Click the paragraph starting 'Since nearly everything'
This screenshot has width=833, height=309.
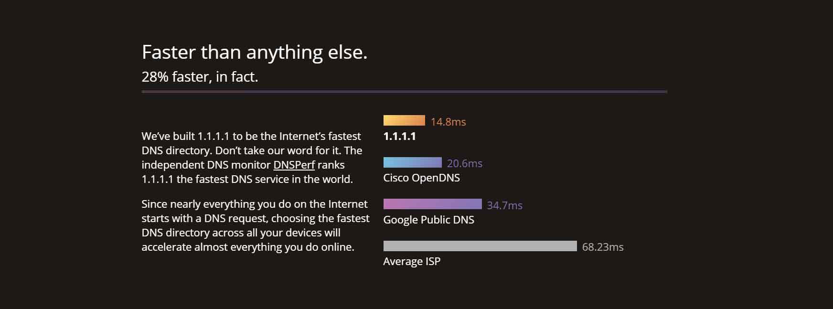(256, 225)
